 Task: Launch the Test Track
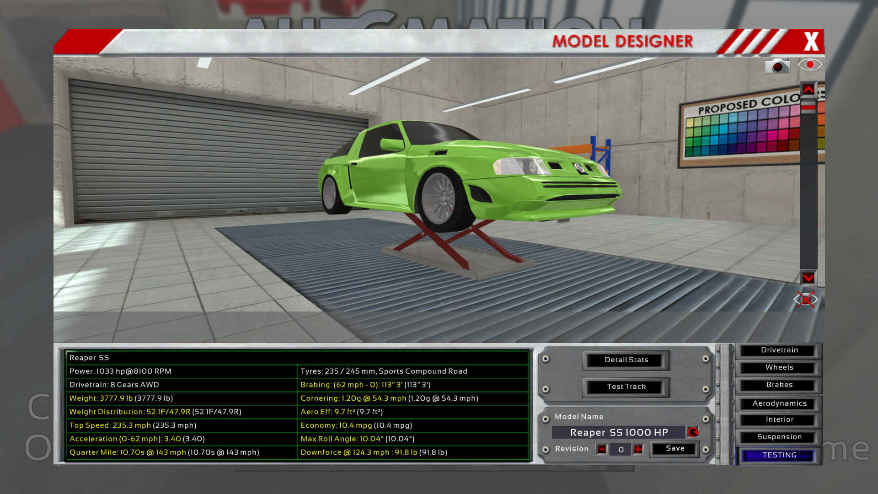[626, 387]
